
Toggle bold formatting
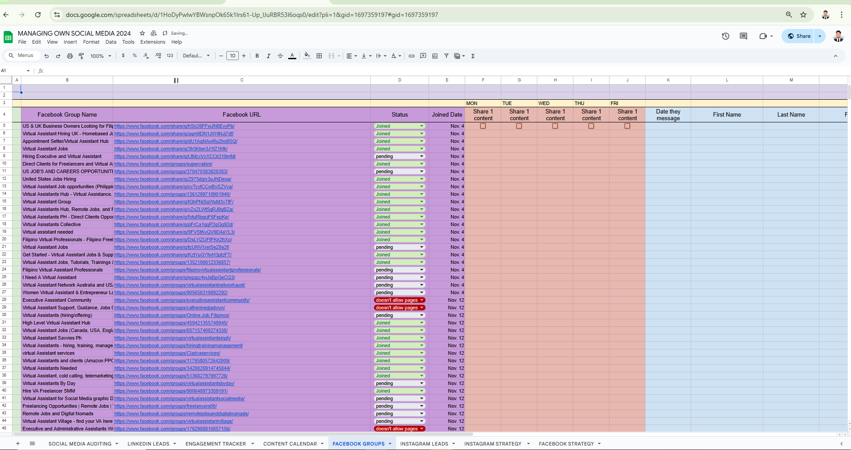[x=257, y=56]
